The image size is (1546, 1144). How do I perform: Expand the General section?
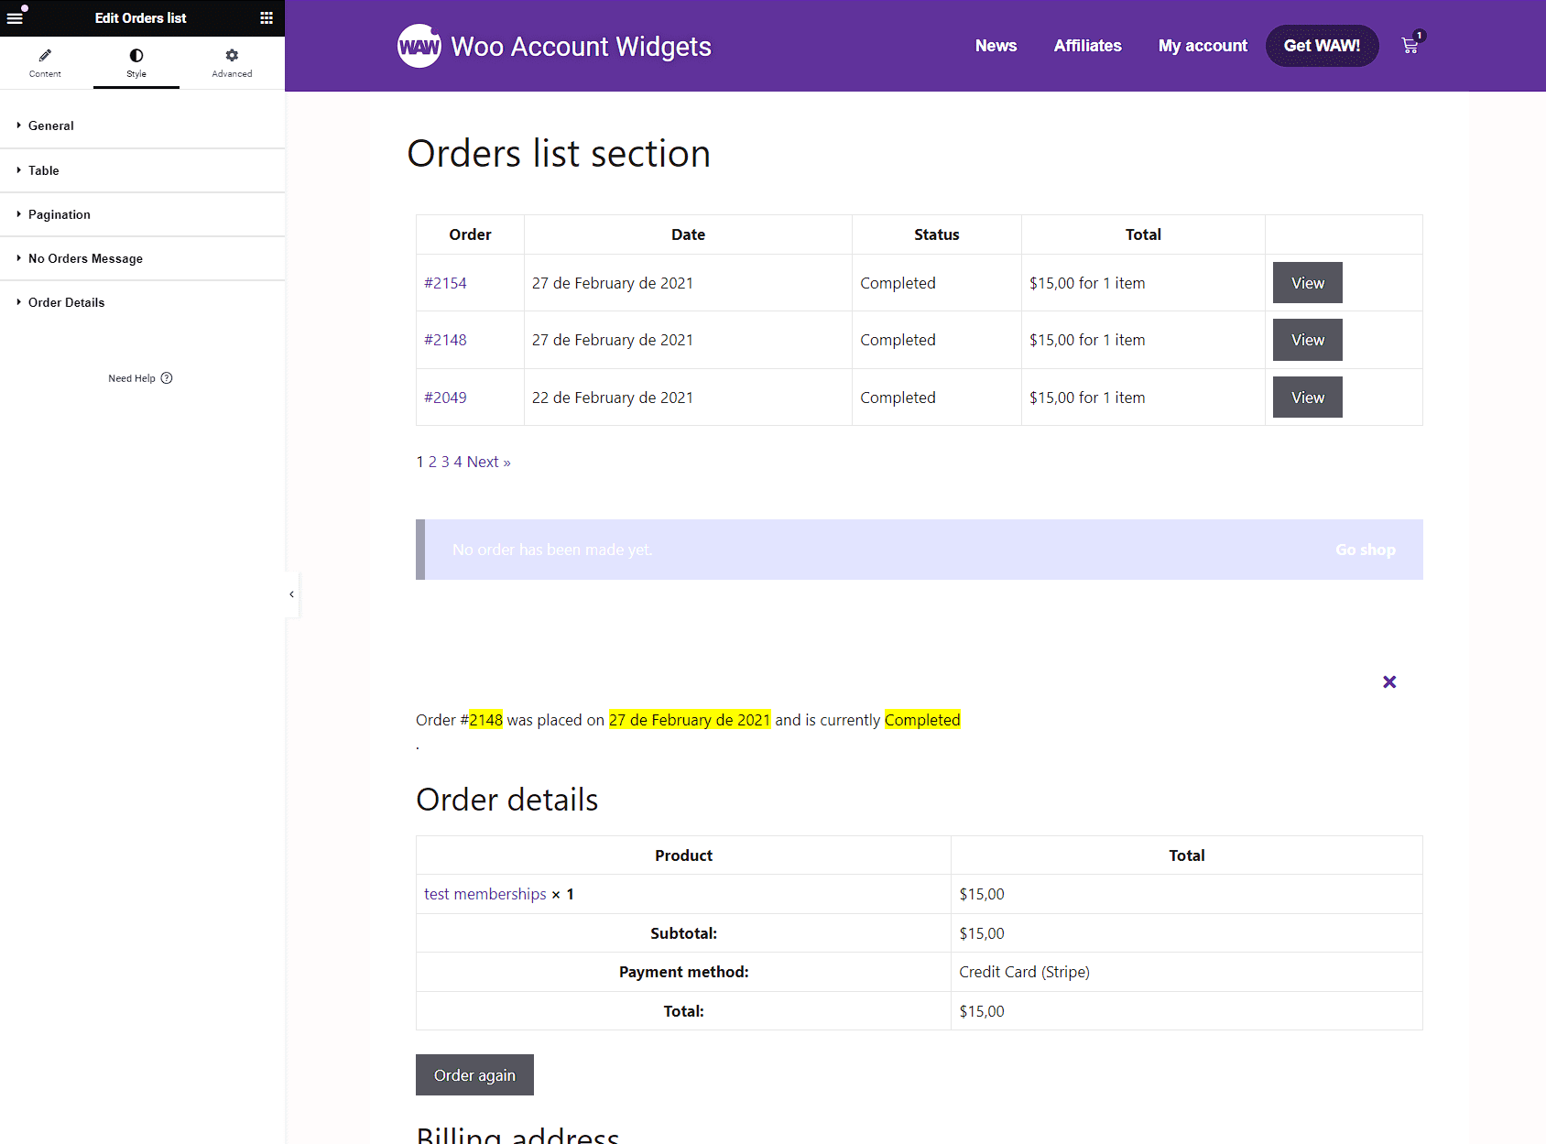click(x=142, y=125)
